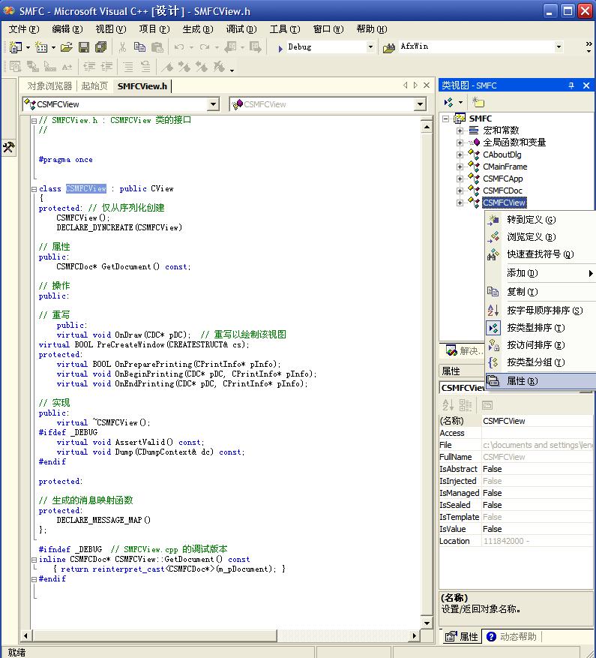This screenshot has height=658, width=596.
Task: Click the Open File folder icon
Action: pos(66,47)
